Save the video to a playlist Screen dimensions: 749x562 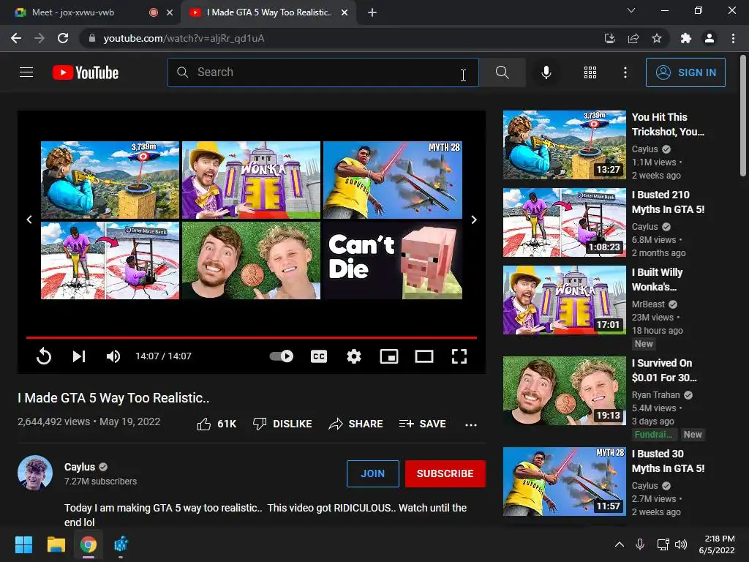click(x=422, y=424)
